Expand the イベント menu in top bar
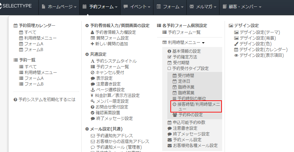 [x=137, y=7]
